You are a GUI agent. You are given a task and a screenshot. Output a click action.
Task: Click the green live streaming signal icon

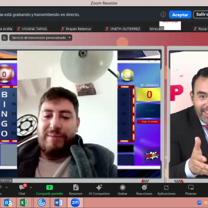5,37
